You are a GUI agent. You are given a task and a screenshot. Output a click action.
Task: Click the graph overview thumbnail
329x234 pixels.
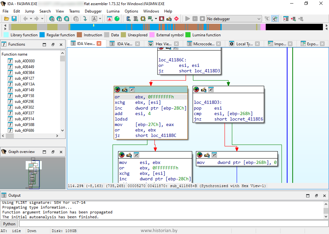(33, 173)
